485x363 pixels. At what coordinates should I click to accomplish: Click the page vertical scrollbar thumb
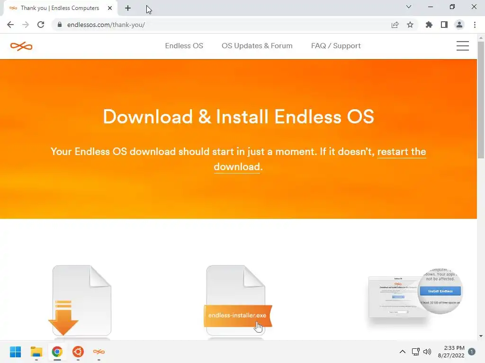(481, 99)
